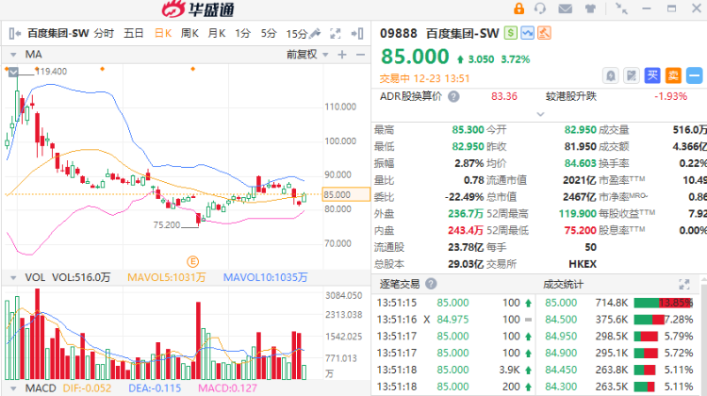Click the green dollar sign badge
This screenshot has height=396, width=707.
click(510, 33)
